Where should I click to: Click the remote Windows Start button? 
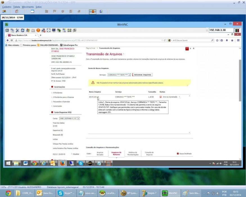(8, 164)
